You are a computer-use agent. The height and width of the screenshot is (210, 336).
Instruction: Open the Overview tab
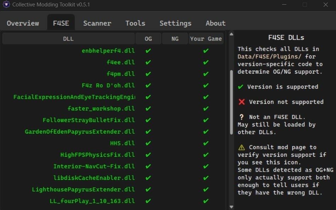[23, 23]
